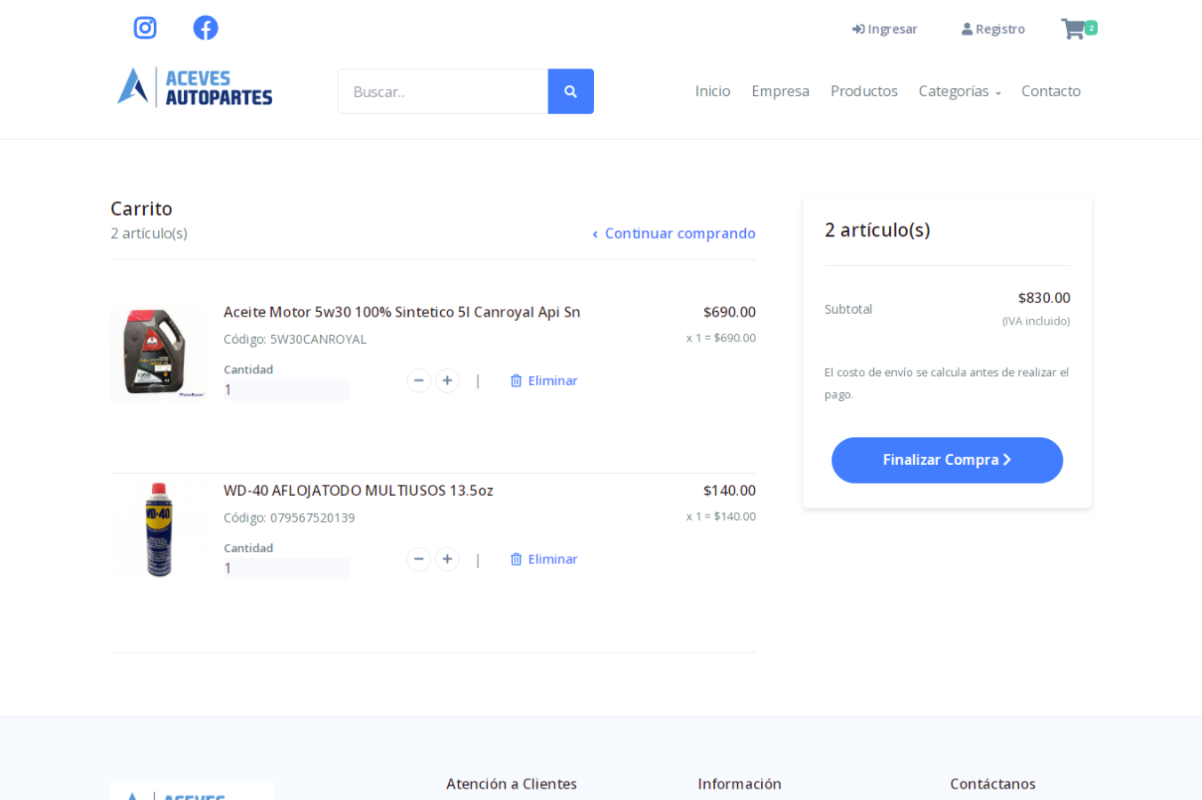Open the Productos menu item

[x=863, y=91]
